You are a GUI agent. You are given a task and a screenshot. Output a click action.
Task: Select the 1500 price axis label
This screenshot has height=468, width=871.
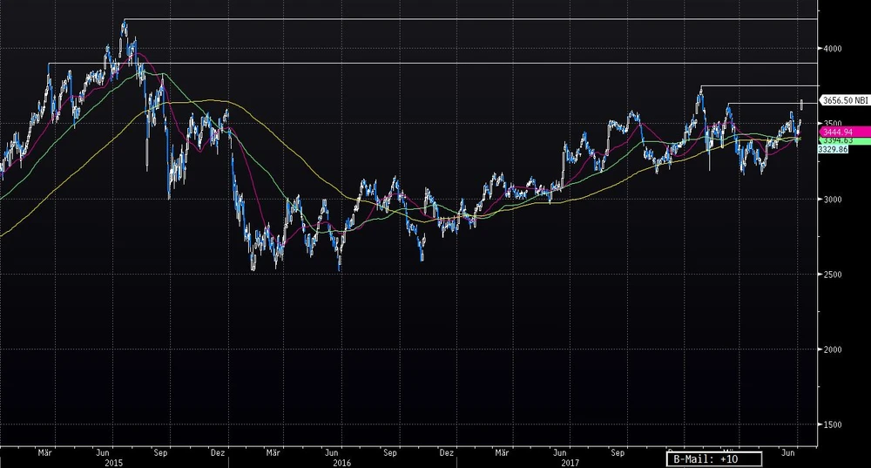point(832,424)
